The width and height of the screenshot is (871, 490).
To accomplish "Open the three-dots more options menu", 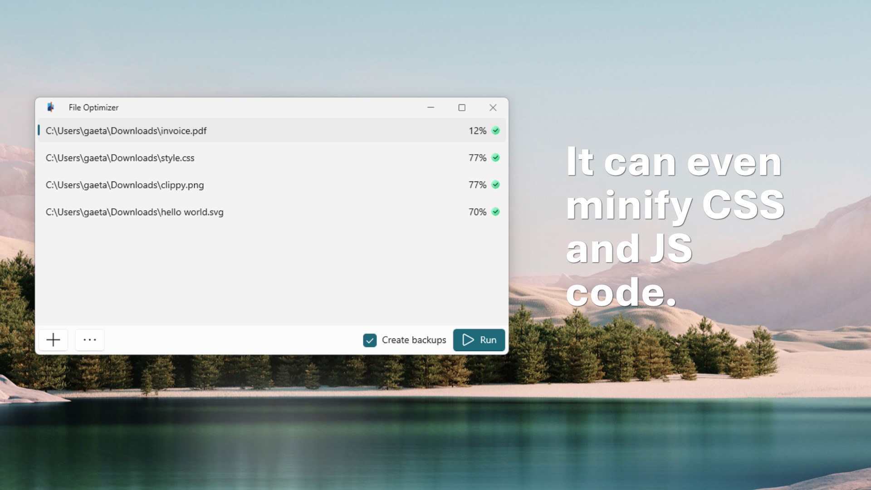I will coord(90,340).
